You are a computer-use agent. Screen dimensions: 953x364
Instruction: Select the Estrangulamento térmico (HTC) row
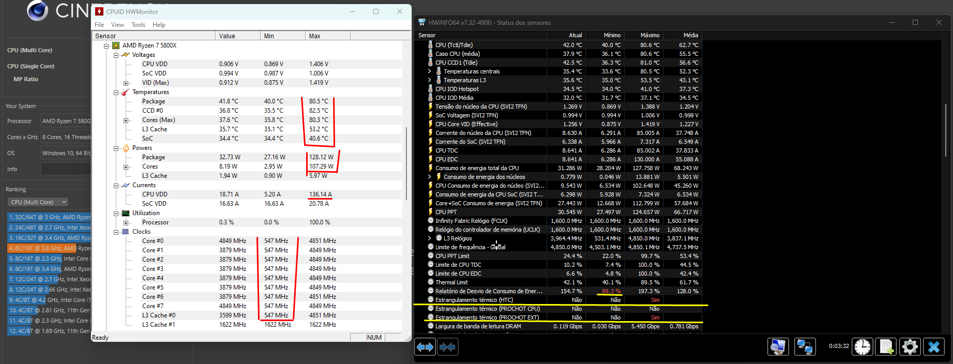(558, 300)
